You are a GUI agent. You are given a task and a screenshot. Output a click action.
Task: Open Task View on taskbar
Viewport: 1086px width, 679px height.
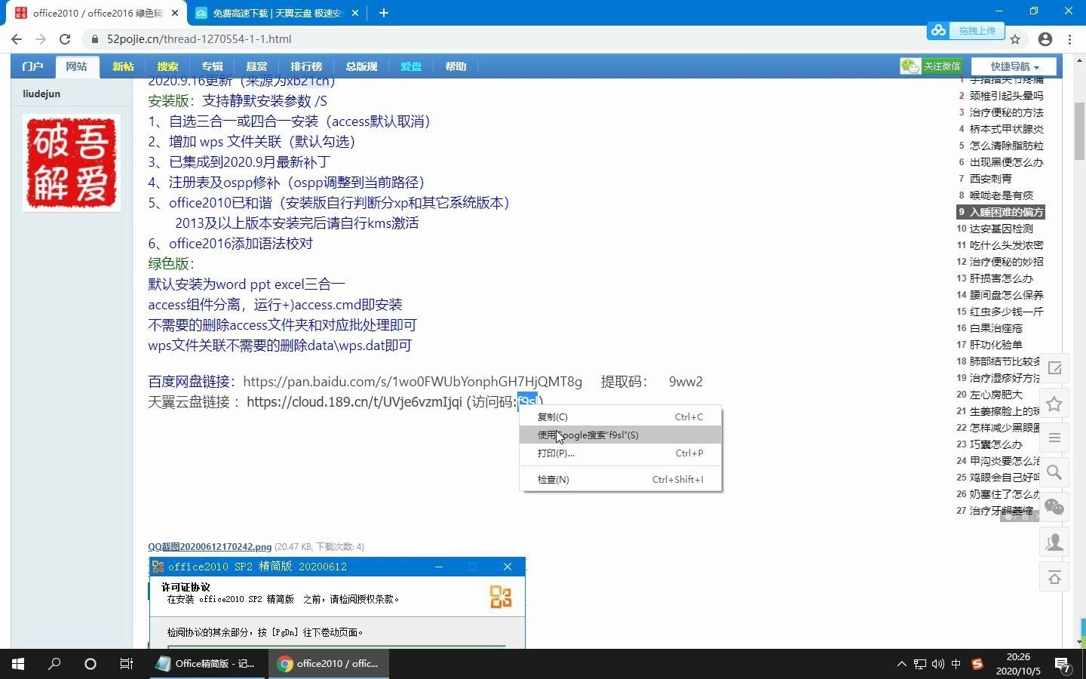[x=127, y=664]
